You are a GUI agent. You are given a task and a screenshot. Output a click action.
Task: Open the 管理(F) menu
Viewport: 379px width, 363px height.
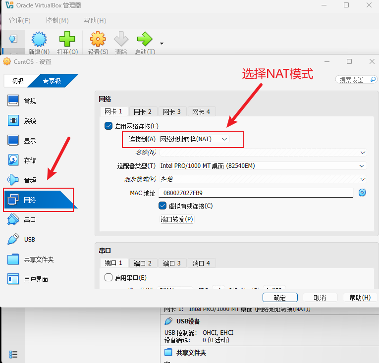click(20, 20)
